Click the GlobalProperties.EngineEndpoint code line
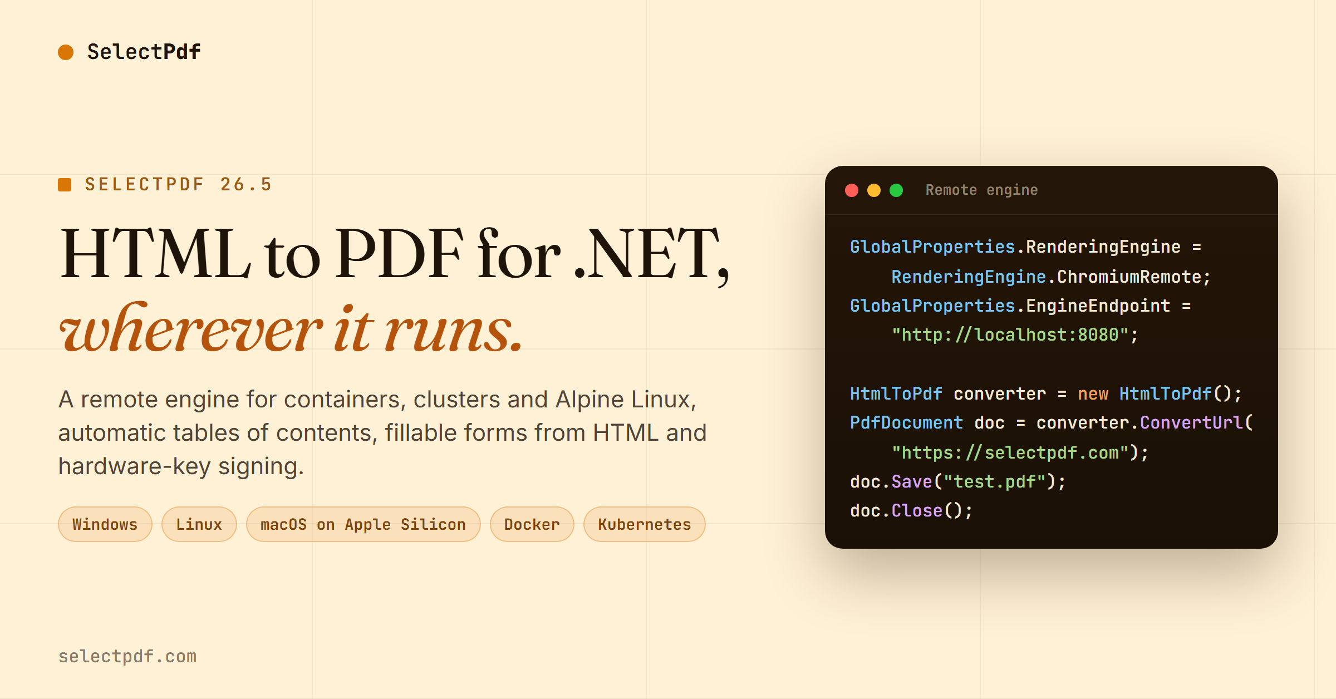 [1020, 306]
